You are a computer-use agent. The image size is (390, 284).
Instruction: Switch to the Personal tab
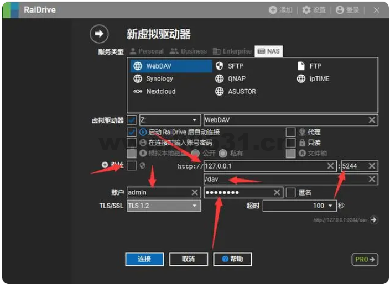click(x=147, y=51)
